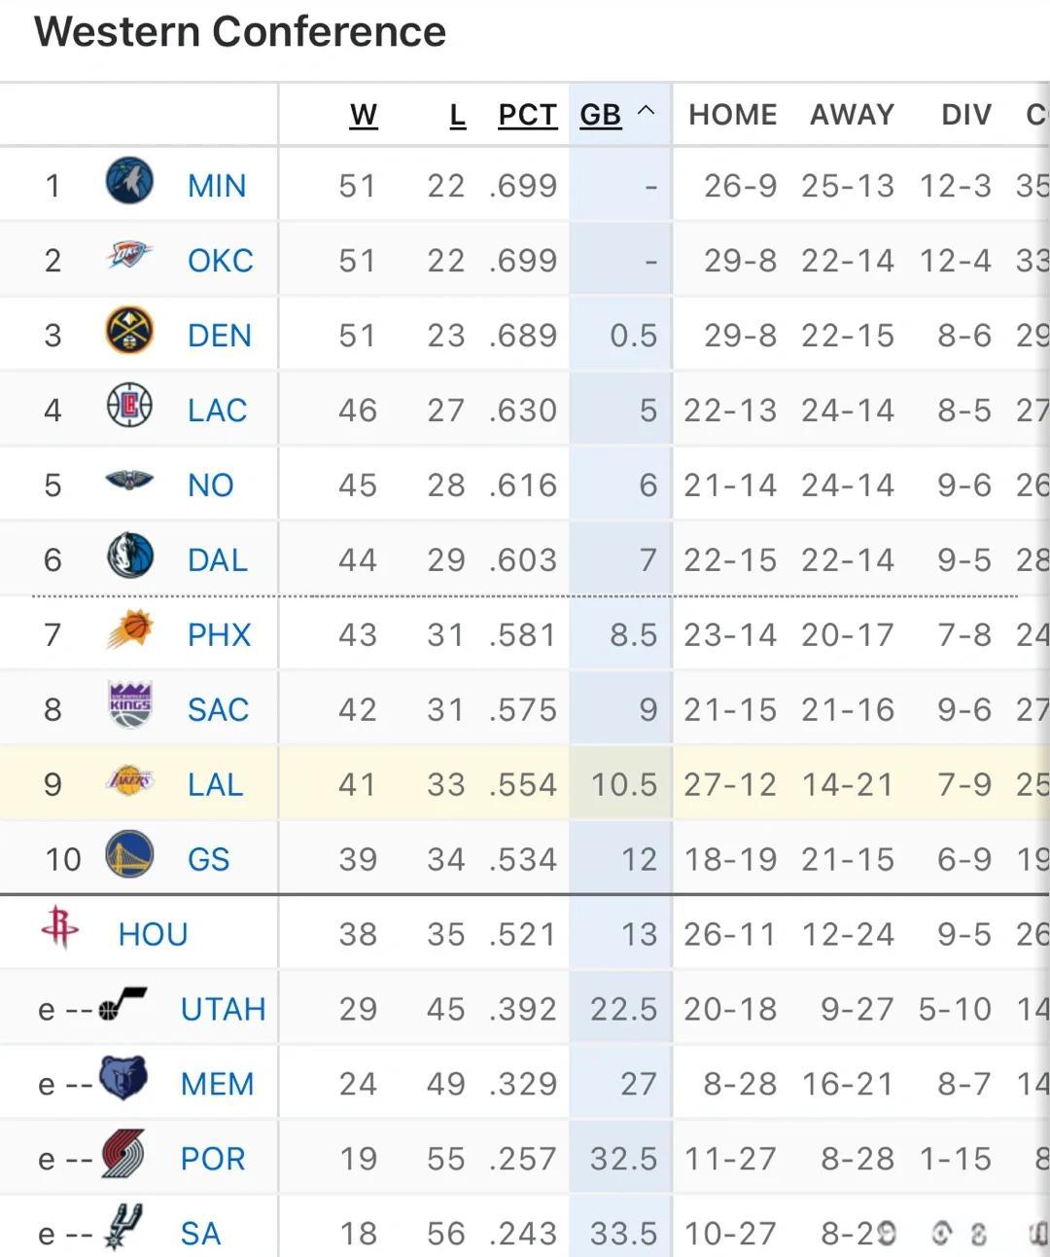Click the Sacramento Kings logo
1050x1257 pixels.
point(129,705)
